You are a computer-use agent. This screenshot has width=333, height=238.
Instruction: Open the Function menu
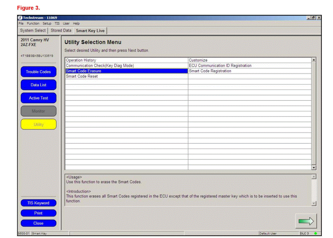pos(33,24)
